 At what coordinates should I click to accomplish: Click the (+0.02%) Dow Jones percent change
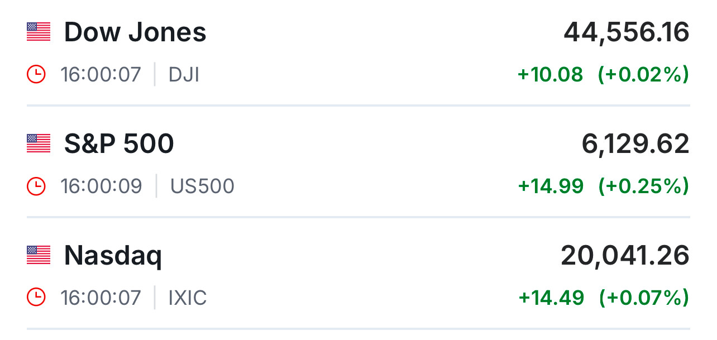point(643,74)
